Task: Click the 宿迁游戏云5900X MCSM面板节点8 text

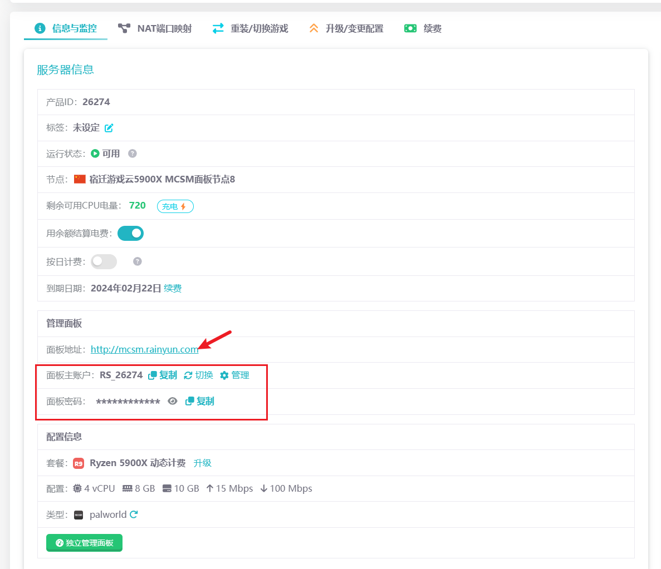Action: pos(162,180)
